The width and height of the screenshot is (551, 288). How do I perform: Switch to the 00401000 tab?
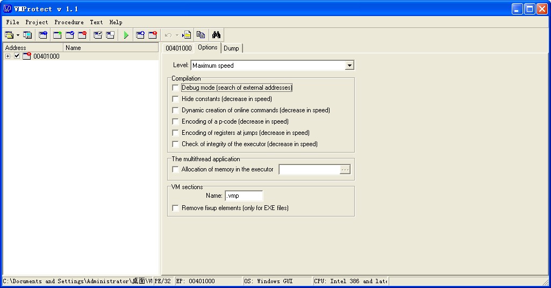[178, 48]
